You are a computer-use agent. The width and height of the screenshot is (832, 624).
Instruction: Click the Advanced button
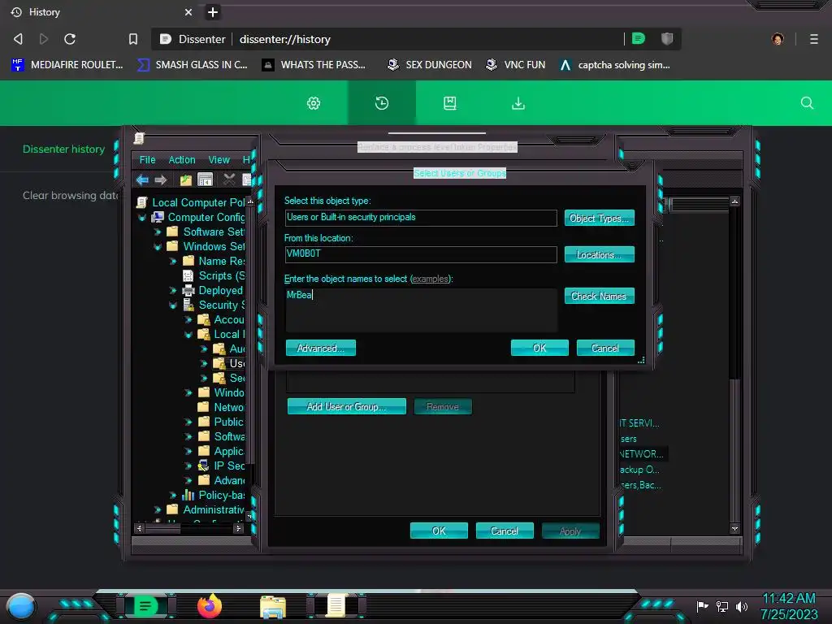pyautogui.click(x=320, y=348)
